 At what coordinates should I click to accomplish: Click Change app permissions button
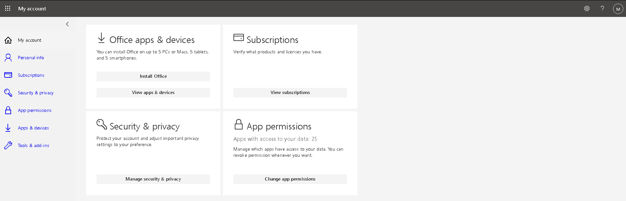coord(290,179)
